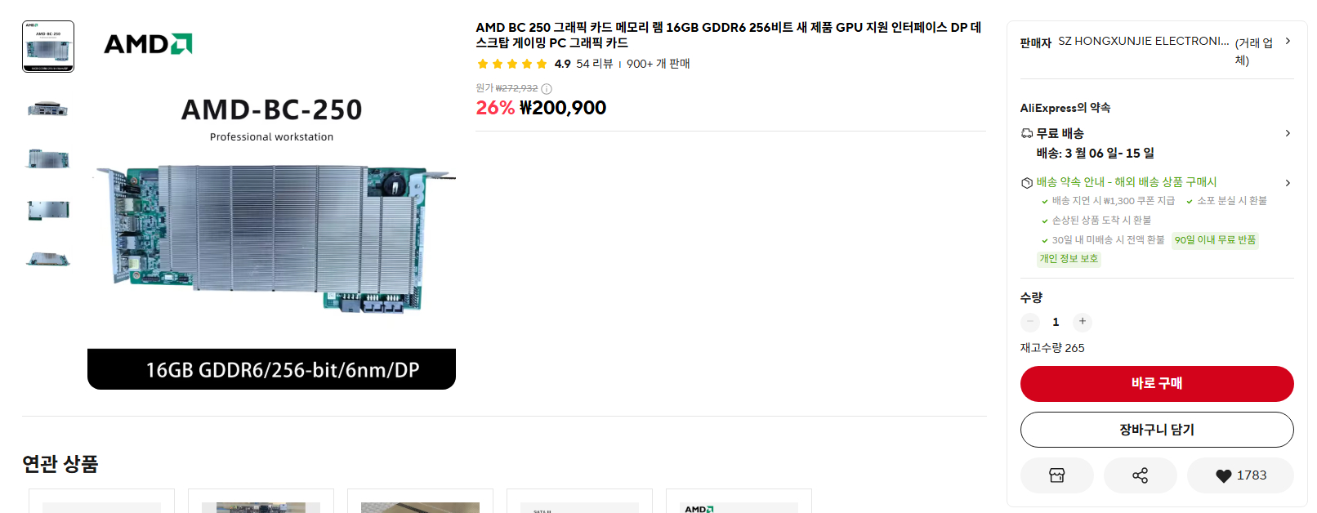Click the delivery guarantee shield icon
The width and height of the screenshot is (1317, 513).
[1027, 182]
